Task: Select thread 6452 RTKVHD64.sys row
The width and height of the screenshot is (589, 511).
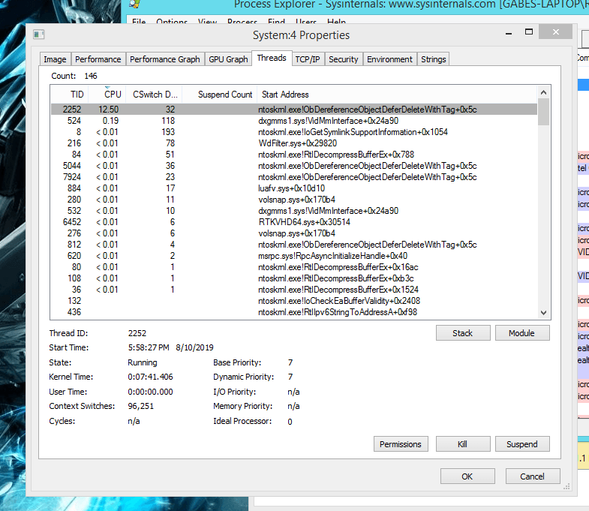Action: tap(293, 222)
